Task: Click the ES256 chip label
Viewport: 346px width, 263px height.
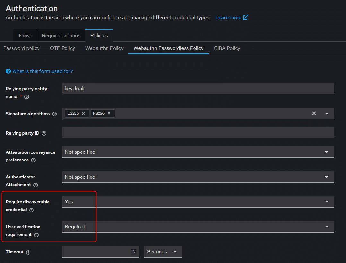Action: tap(73, 113)
